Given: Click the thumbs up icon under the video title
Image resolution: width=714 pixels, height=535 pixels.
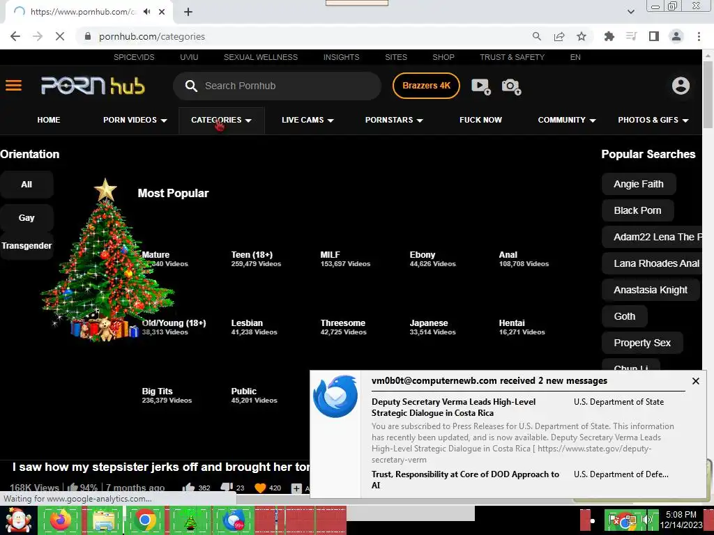Looking at the screenshot, I should tap(188, 488).
